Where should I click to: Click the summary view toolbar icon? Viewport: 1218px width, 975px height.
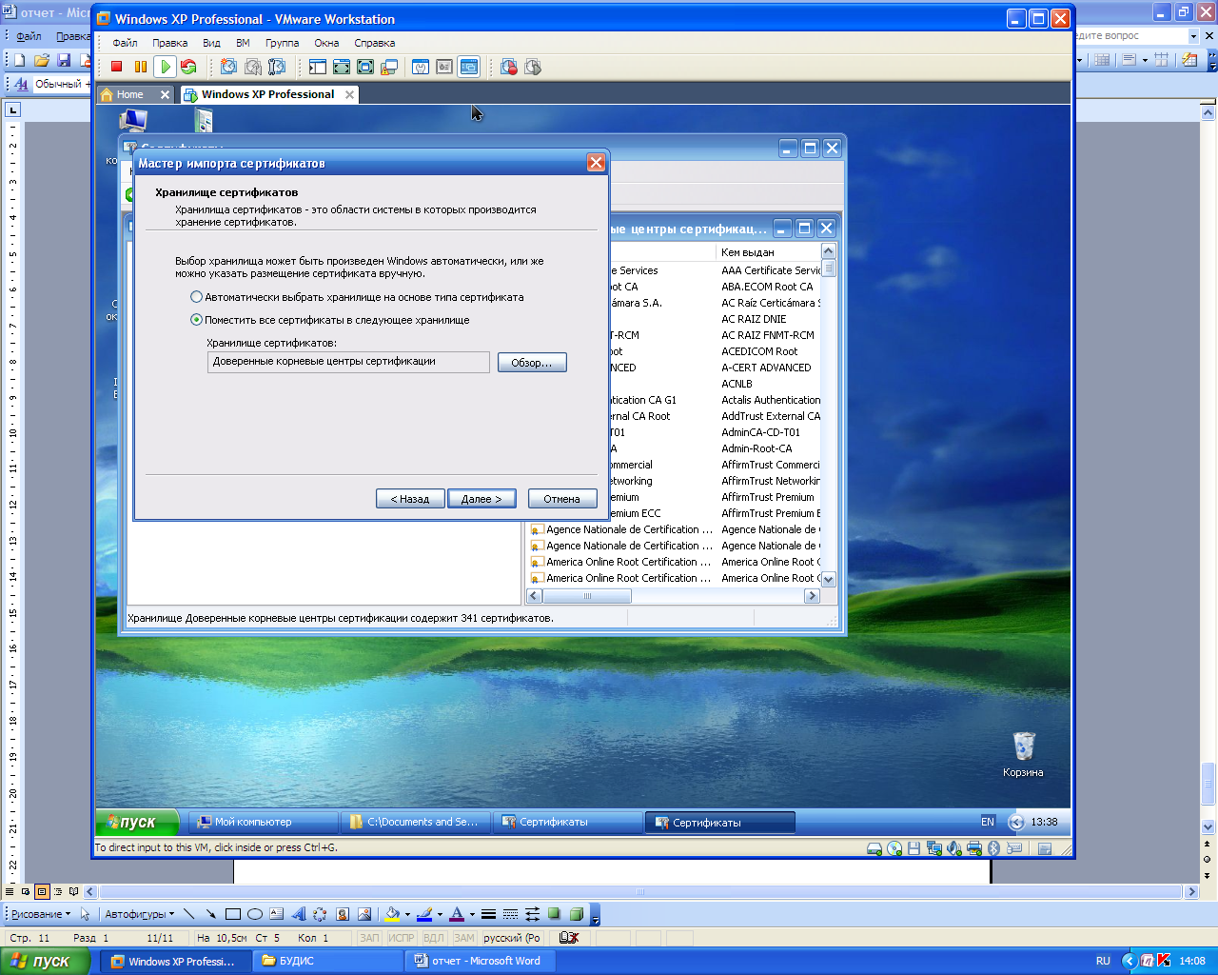tap(421, 67)
